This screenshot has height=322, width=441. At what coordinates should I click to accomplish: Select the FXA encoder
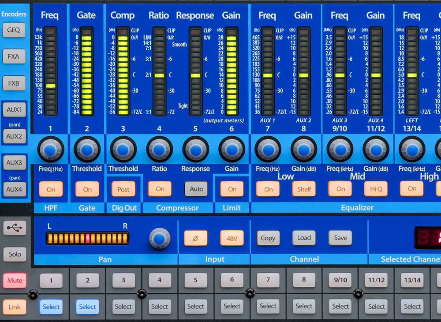pos(14,56)
